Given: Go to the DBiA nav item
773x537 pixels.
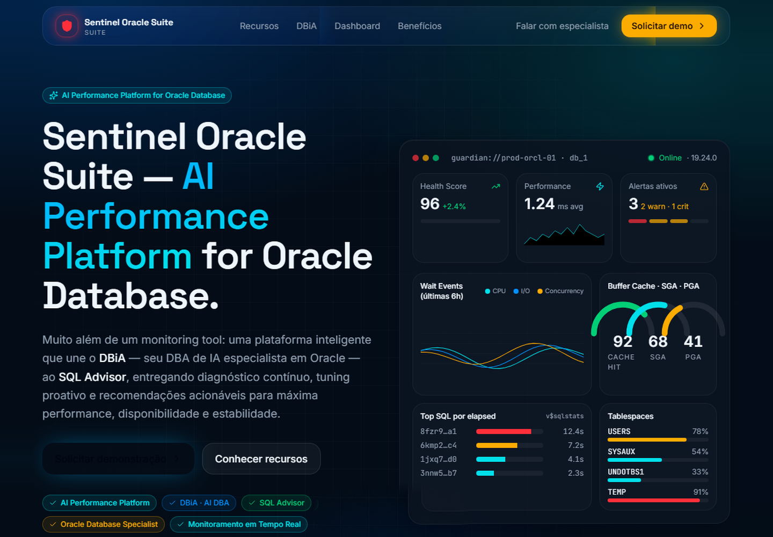Looking at the screenshot, I should (x=307, y=26).
